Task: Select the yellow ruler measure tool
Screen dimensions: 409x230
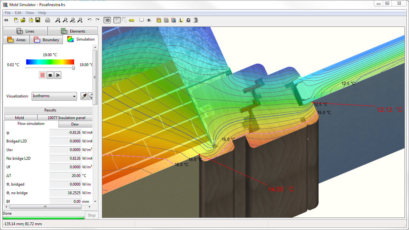Action: (x=131, y=20)
